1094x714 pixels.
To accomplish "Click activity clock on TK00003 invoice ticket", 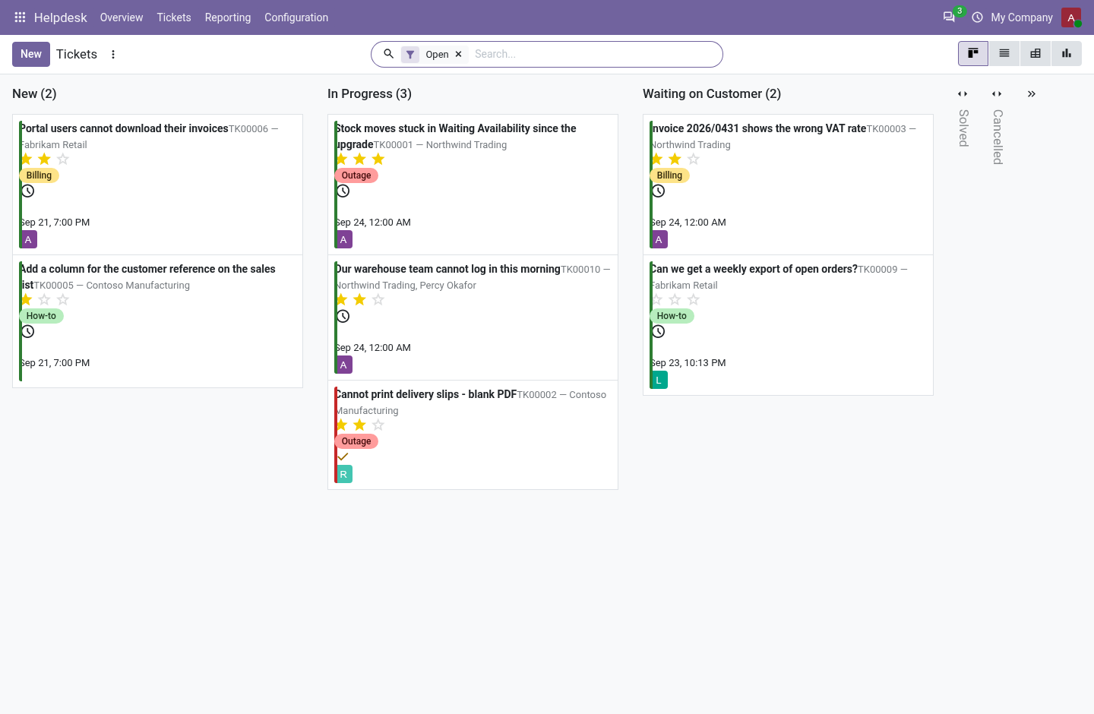I will 659,191.
